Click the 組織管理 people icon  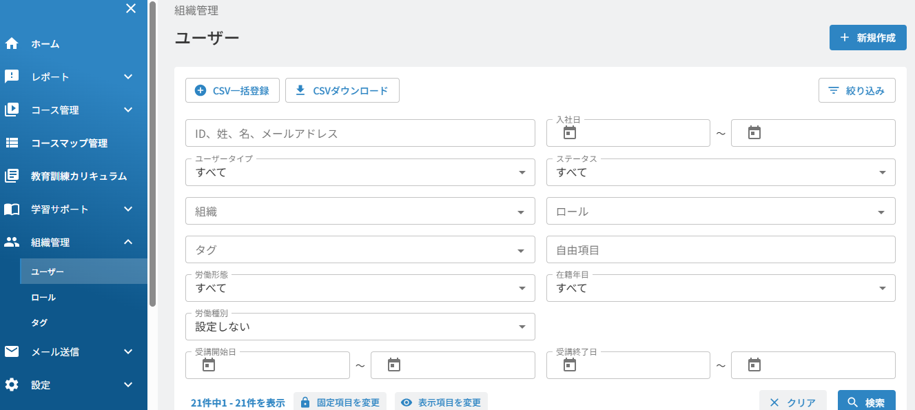click(12, 242)
